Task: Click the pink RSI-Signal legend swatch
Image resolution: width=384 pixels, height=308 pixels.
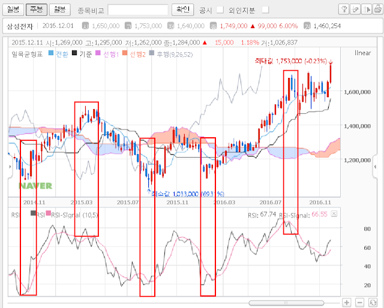Action: pos(48,213)
